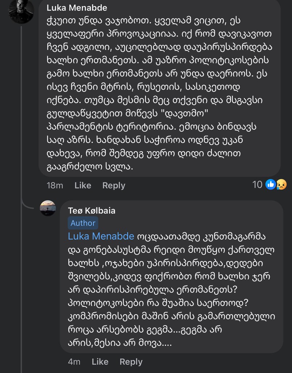Click the Author badge
This screenshot has width=292, height=373.
coord(83,223)
